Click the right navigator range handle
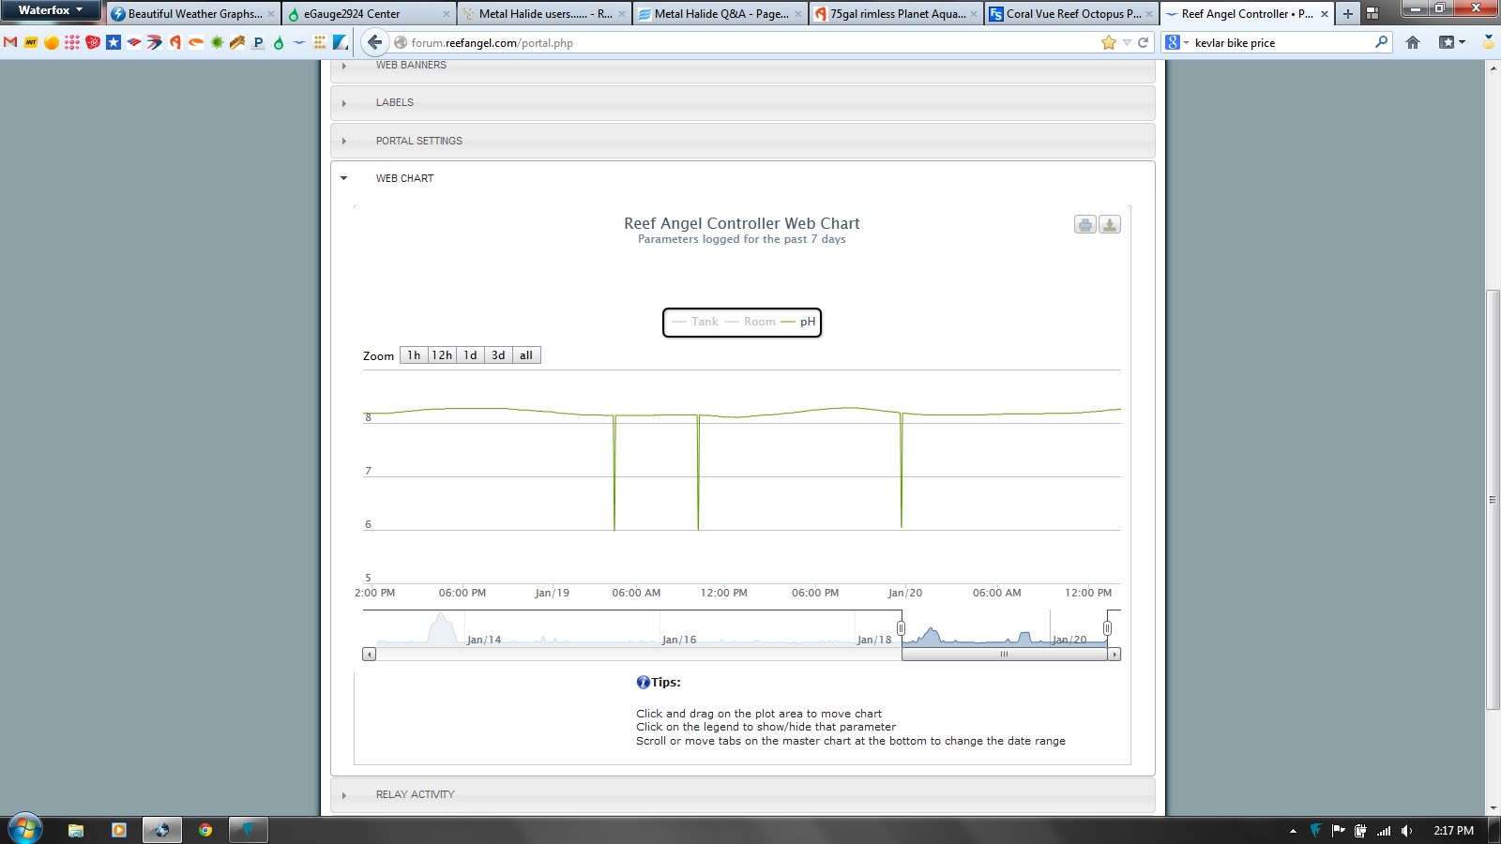This screenshot has height=844, width=1501. pyautogui.click(x=1107, y=628)
